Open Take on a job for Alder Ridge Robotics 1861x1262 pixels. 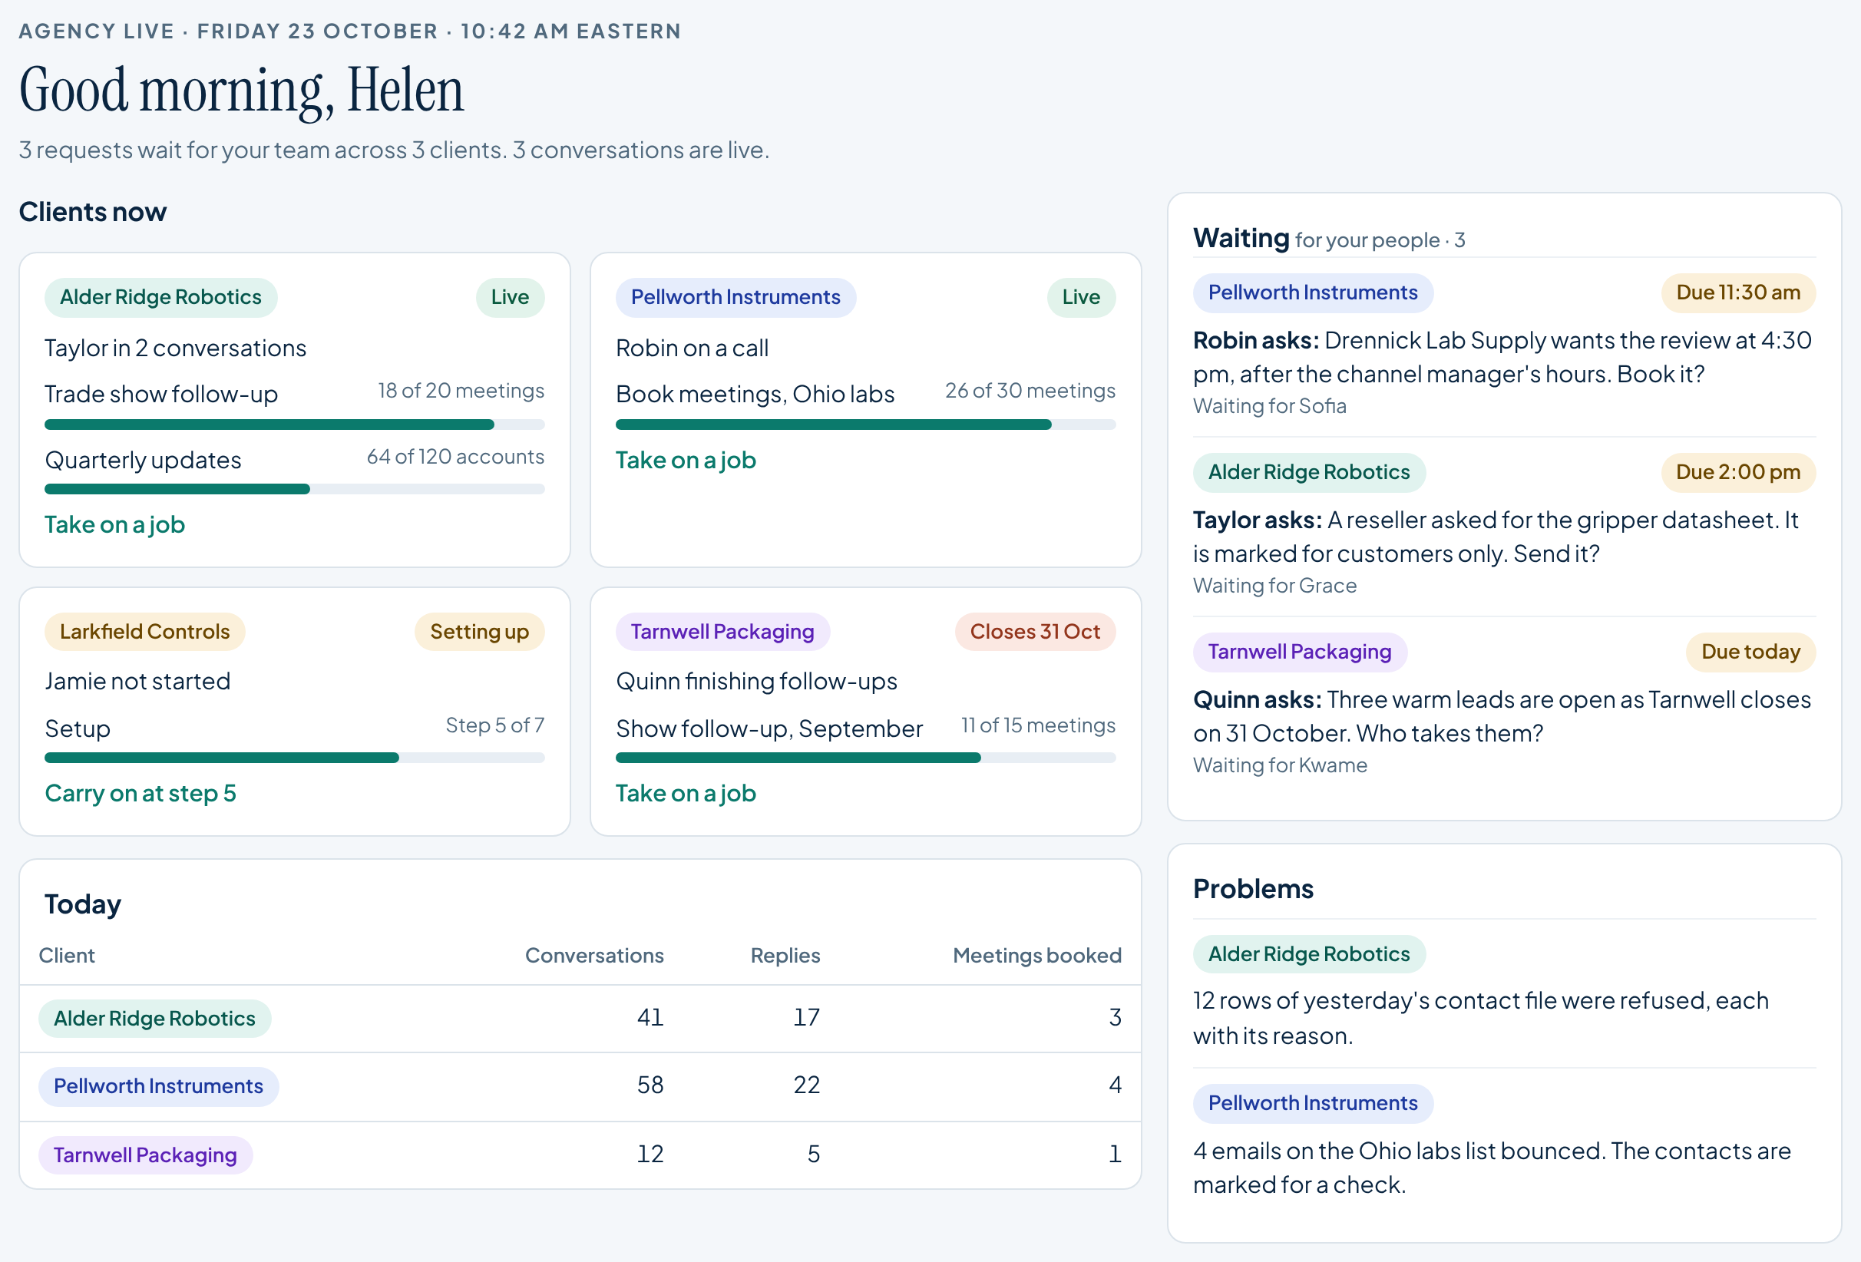(x=114, y=524)
